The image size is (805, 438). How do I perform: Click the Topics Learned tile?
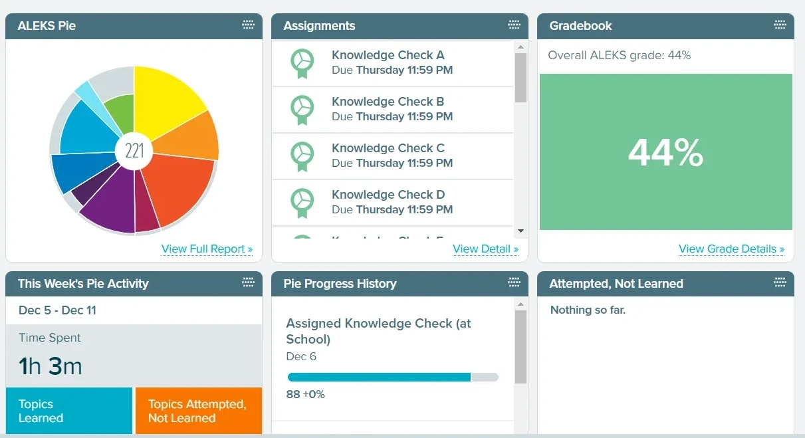tap(68, 411)
